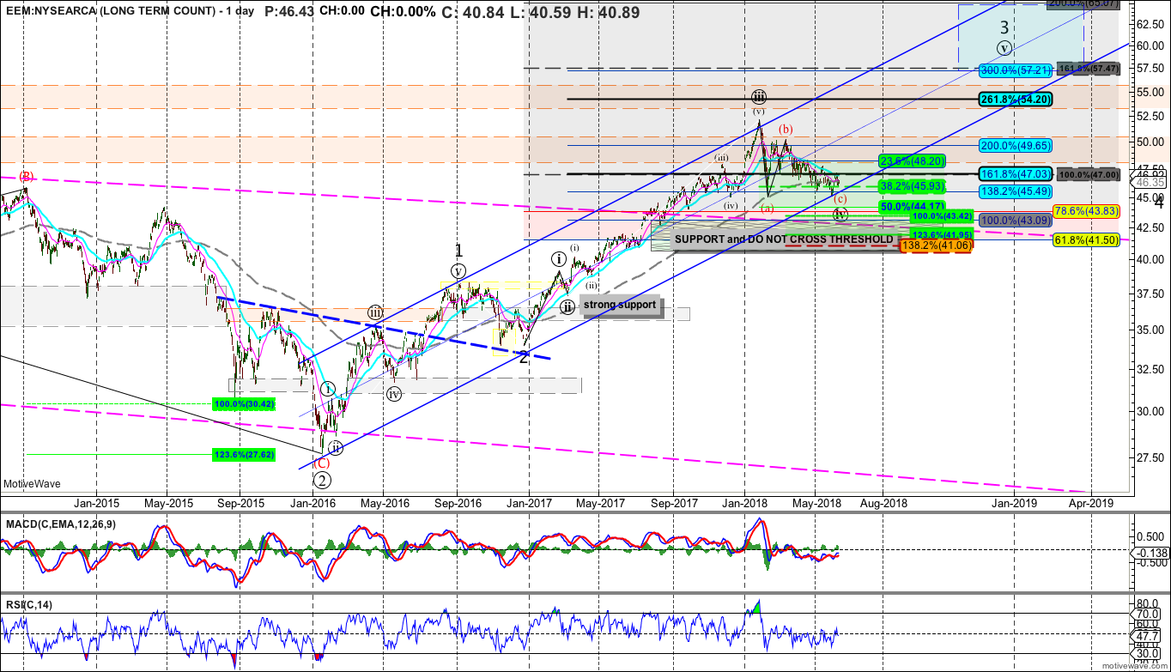The image size is (1171, 672).
Task: Select the 50.0%(44.17) green label
Action: click(913, 207)
